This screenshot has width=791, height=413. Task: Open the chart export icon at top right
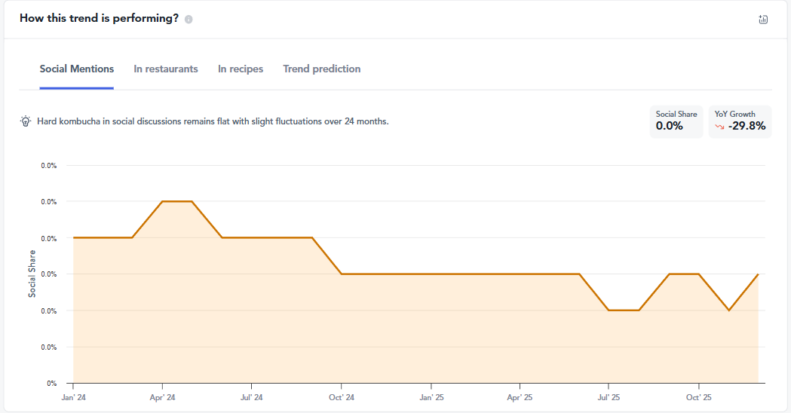[763, 19]
